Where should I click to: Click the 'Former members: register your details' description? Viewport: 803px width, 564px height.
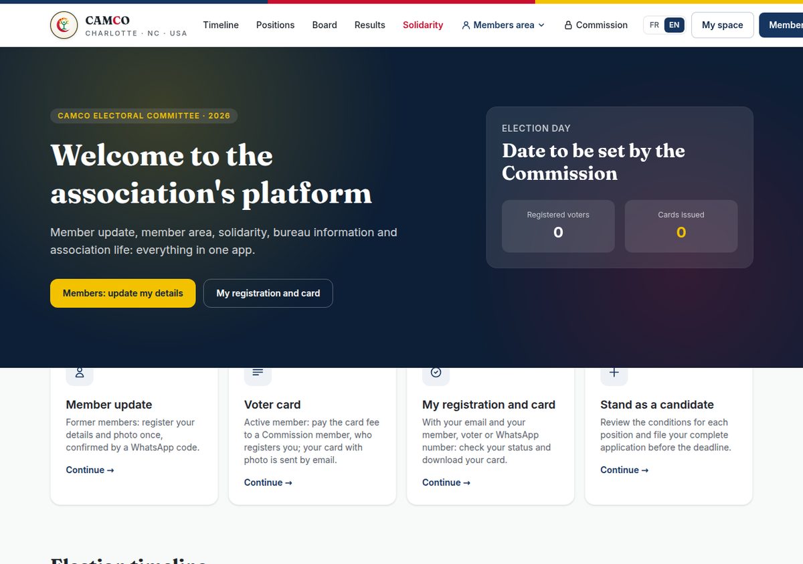pos(132,435)
